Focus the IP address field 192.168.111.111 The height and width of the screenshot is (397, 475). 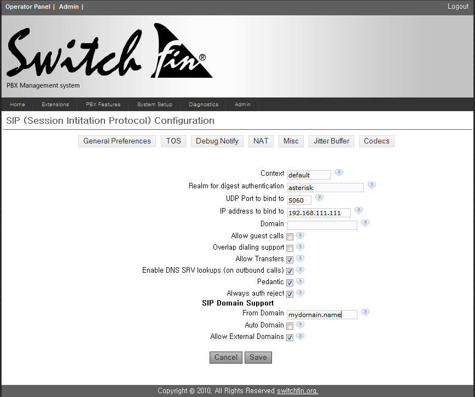click(x=319, y=213)
